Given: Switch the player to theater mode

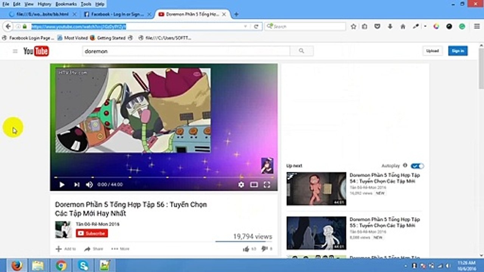Looking at the screenshot, I should tap(254, 185).
